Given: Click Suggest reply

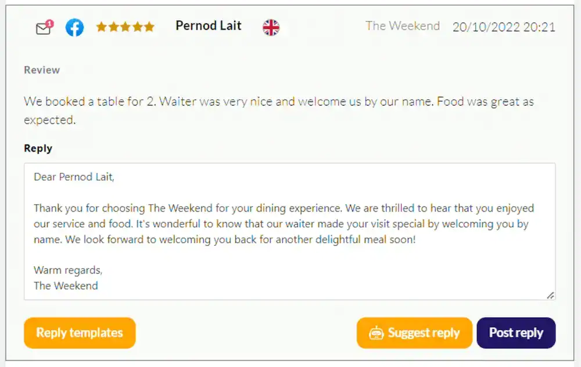Looking at the screenshot, I should (x=414, y=333).
